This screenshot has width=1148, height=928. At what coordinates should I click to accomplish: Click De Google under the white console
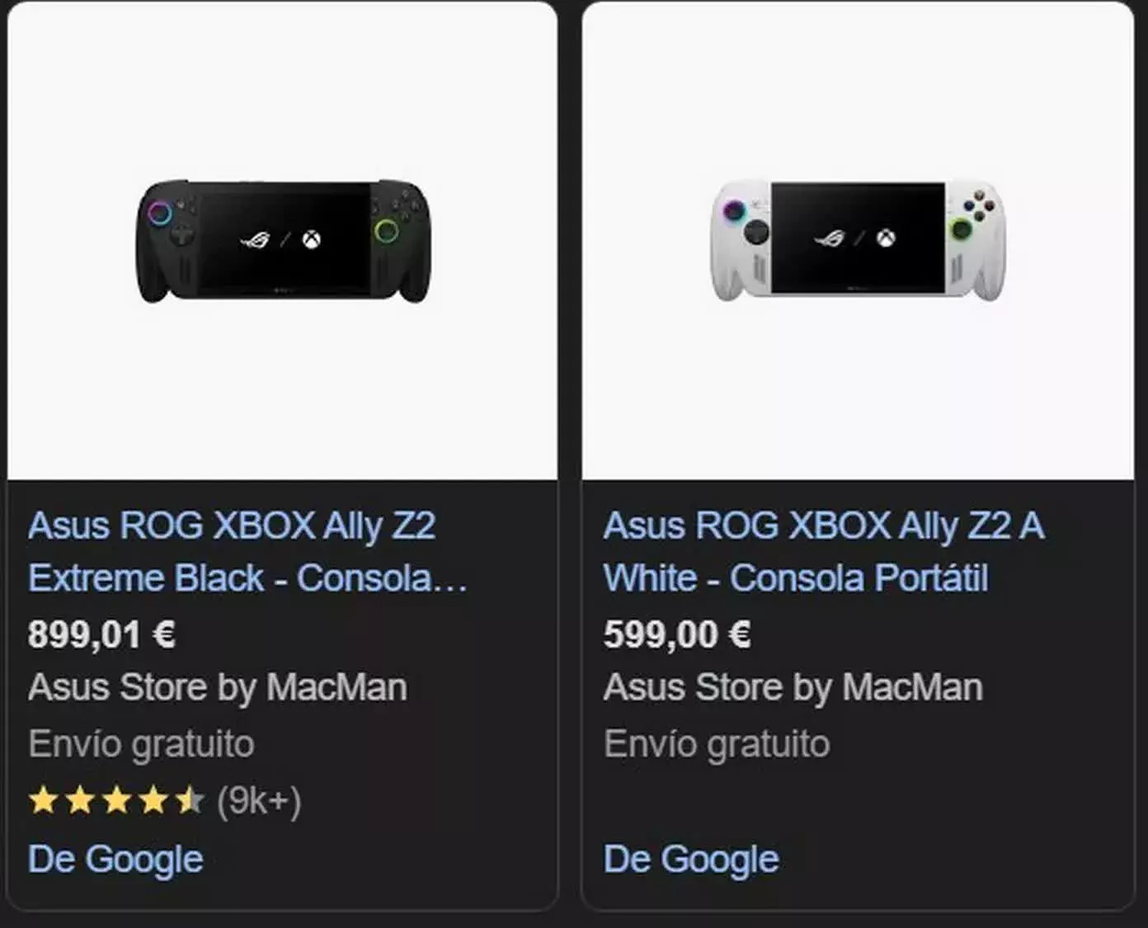[x=691, y=860]
